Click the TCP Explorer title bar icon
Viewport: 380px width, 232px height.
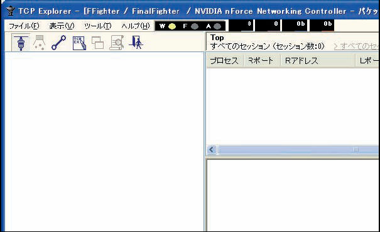click(x=10, y=11)
